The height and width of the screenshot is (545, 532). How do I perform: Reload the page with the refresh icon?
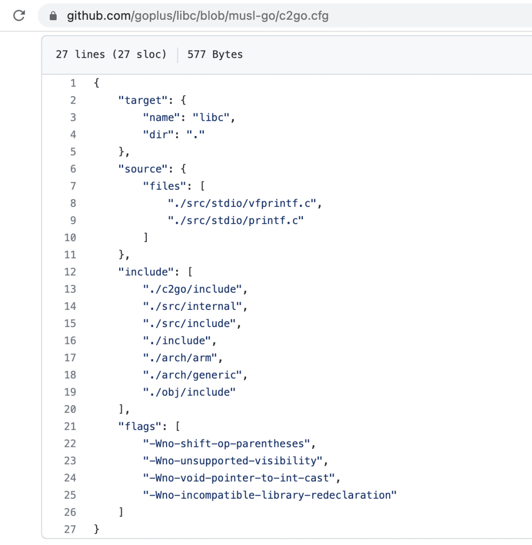point(19,16)
